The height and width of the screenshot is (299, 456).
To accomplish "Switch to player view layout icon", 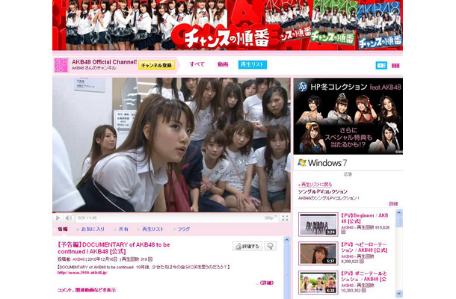I will [x=381, y=66].
